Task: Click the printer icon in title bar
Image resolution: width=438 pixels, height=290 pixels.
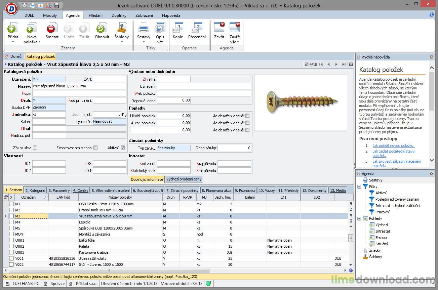Action: (33, 5)
